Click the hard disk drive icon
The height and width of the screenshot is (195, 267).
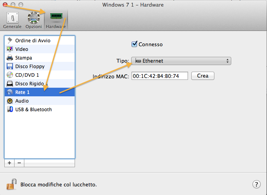tap(10, 83)
